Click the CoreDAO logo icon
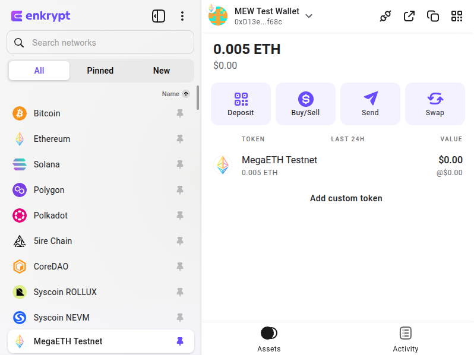 (x=20, y=267)
